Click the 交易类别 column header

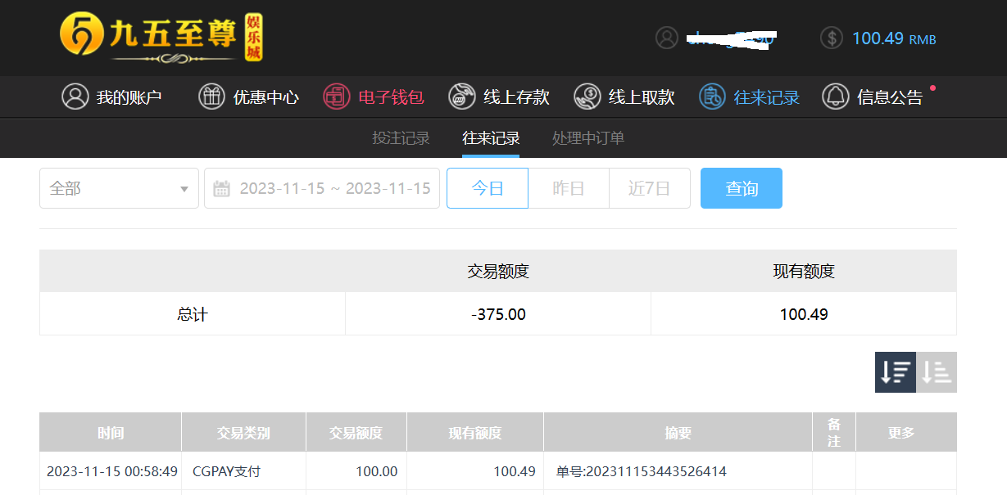243,433
